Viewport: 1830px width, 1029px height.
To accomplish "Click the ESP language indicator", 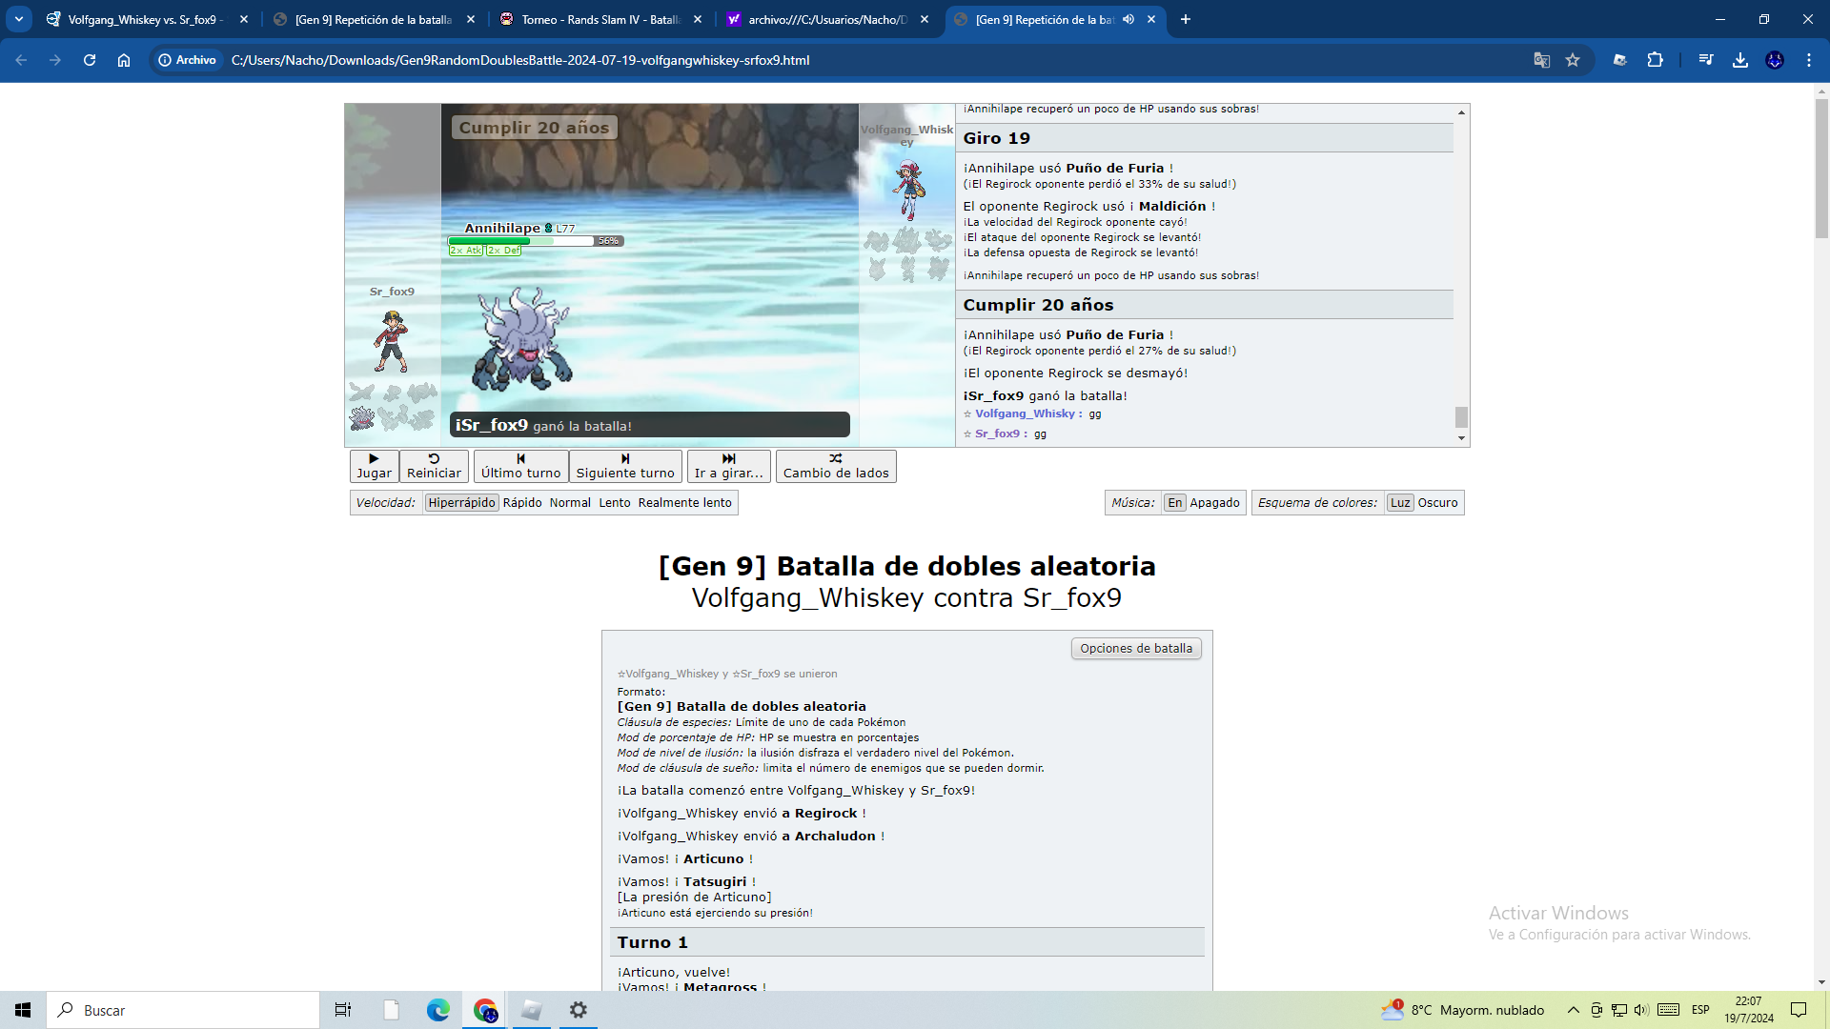I will coord(1700,1010).
